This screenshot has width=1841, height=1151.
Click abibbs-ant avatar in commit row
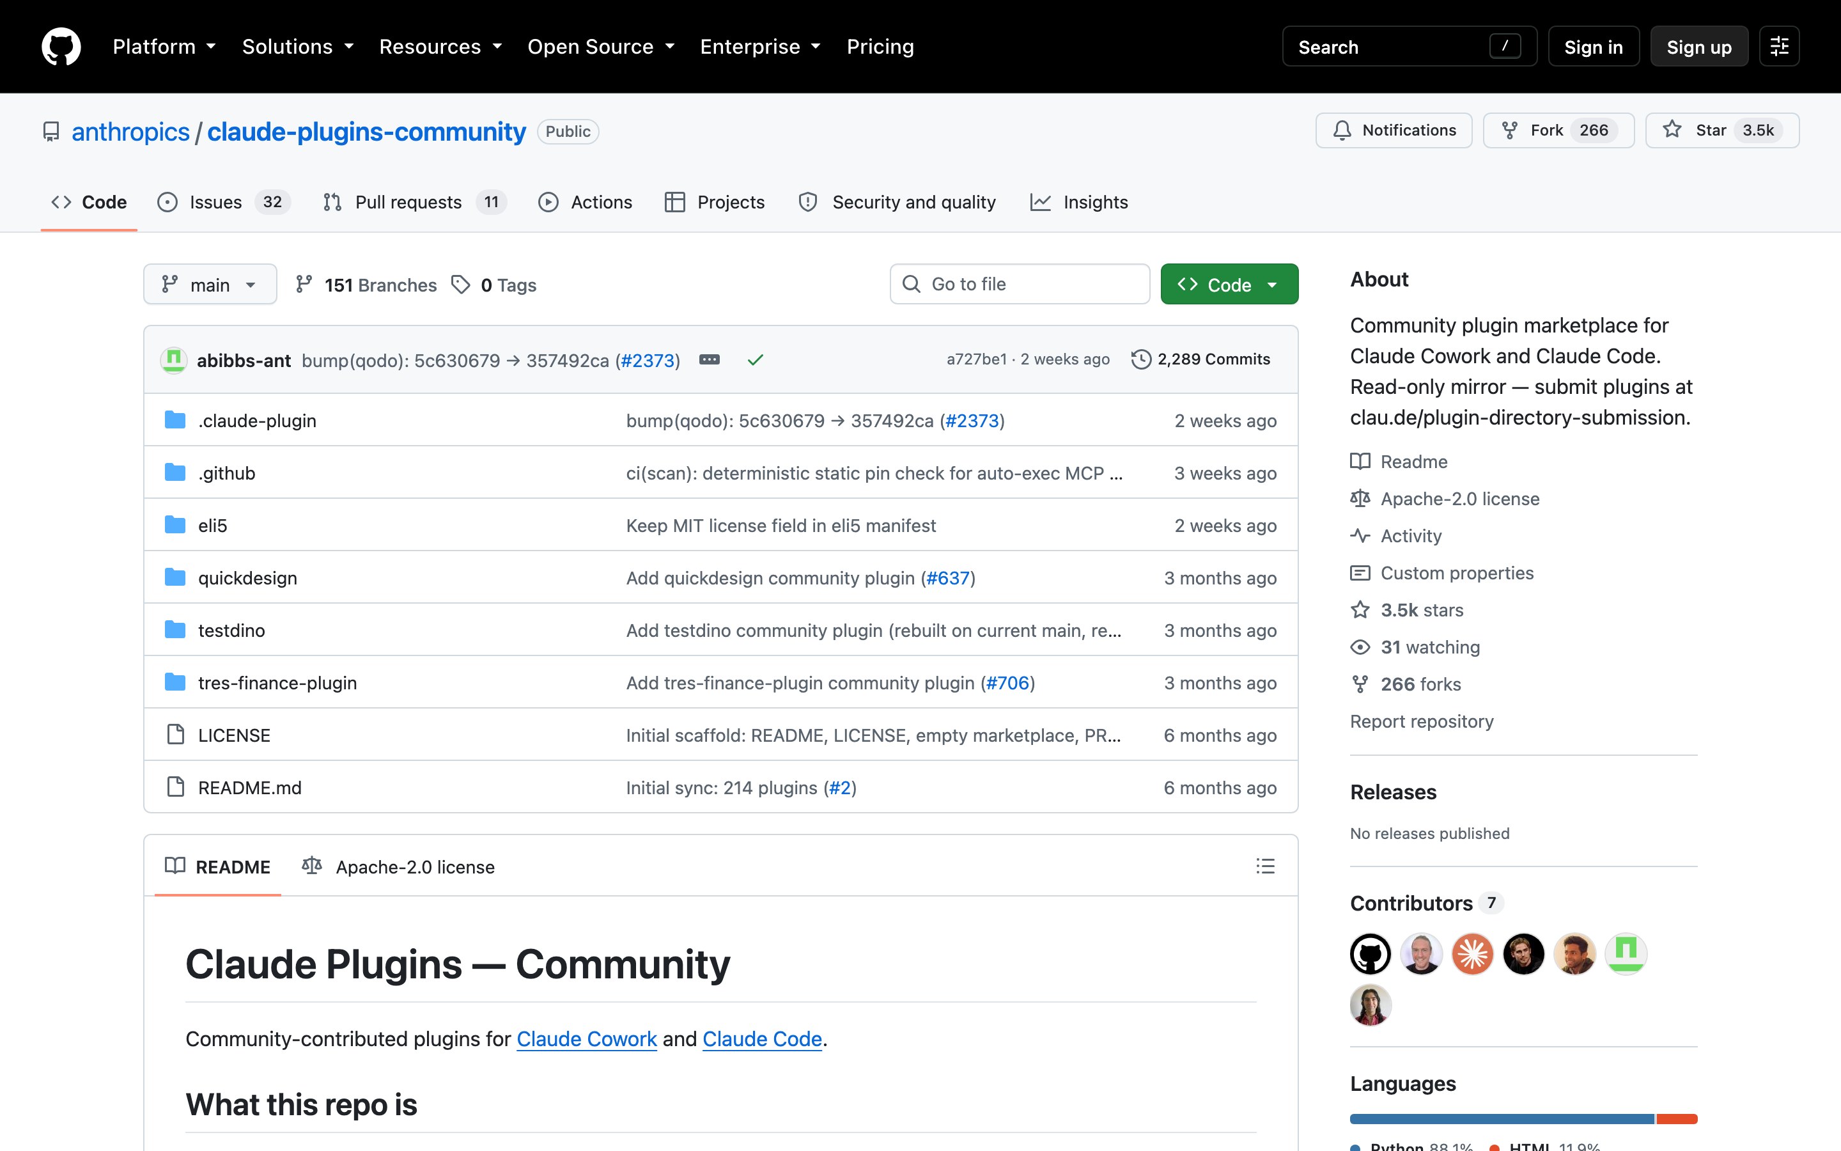click(x=173, y=359)
